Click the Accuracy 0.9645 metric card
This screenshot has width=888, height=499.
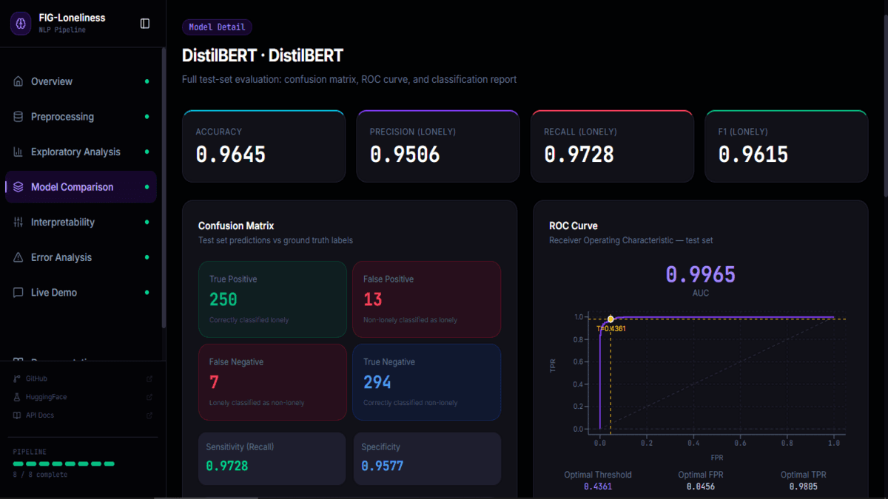pos(263,146)
